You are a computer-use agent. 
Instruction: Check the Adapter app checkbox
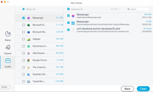pyautogui.click(x=23, y=39)
